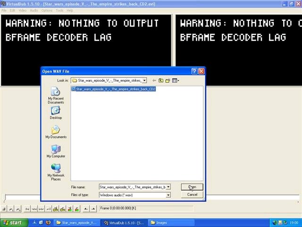
Task: Go to the next keyframe
Action: pos(63,209)
